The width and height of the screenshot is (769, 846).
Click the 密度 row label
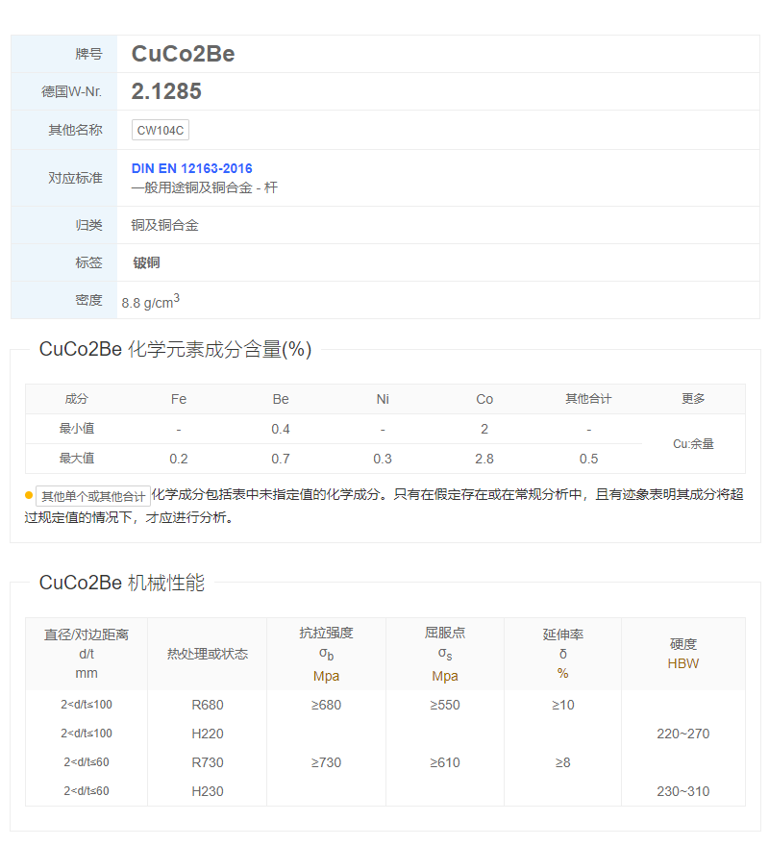pos(89,300)
